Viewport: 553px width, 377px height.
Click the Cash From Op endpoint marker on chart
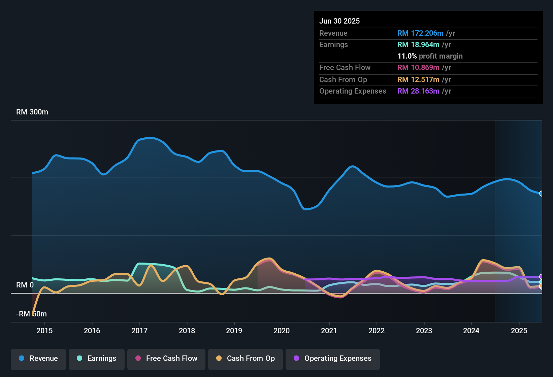(542, 286)
